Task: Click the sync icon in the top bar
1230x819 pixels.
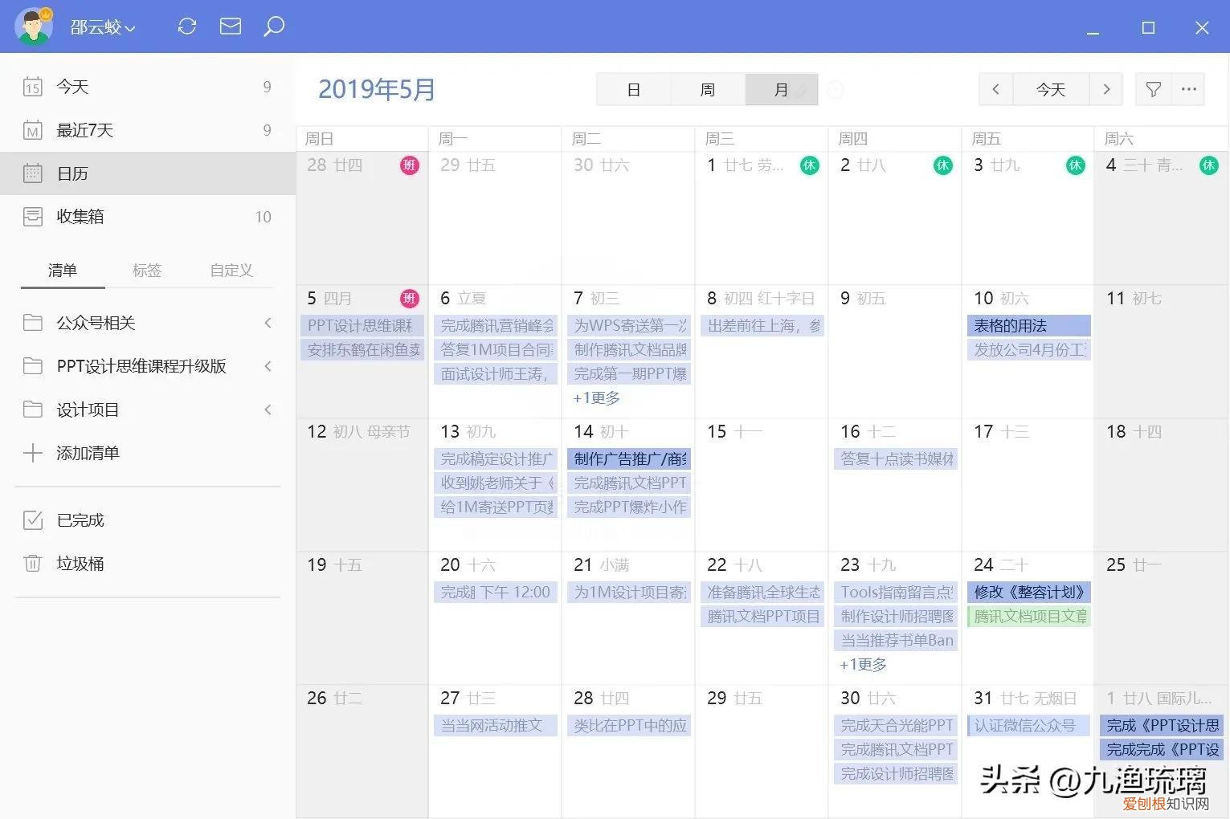Action: point(187,26)
